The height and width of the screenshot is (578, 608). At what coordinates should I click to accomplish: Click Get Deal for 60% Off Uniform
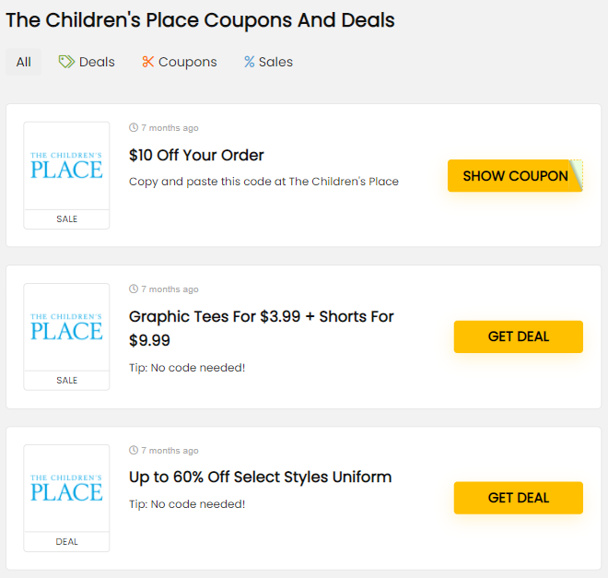coord(518,498)
